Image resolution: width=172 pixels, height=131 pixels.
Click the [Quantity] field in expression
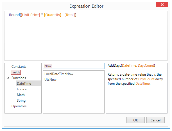53,15
